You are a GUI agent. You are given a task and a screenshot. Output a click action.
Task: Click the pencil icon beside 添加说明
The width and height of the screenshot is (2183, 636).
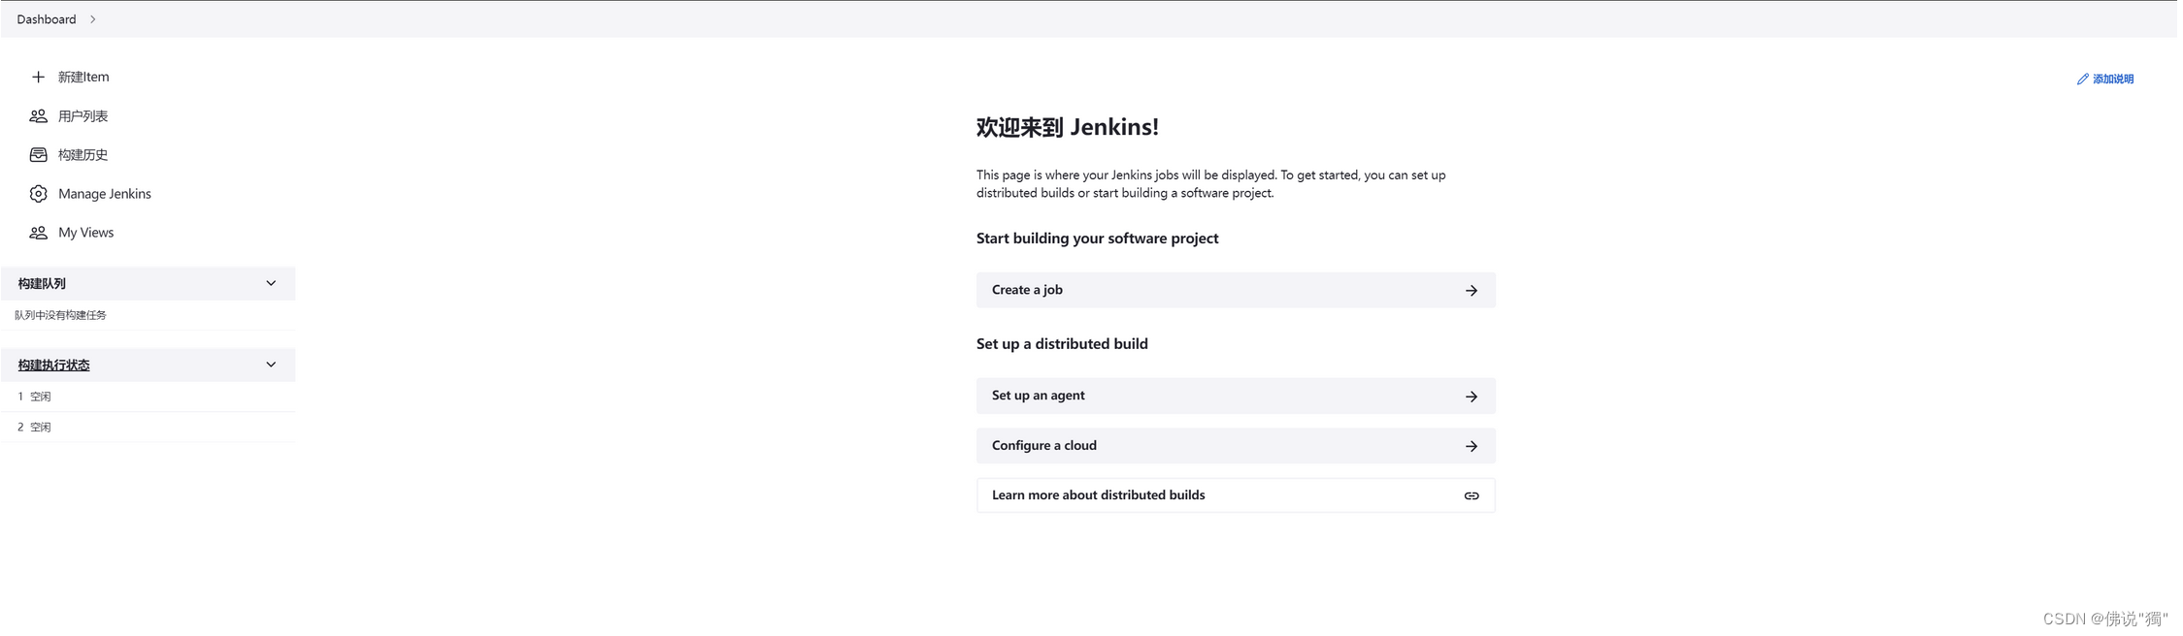coord(2082,79)
